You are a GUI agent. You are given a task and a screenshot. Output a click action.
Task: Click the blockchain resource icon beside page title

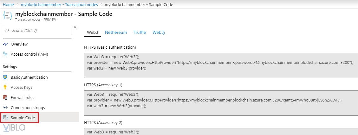8,16
